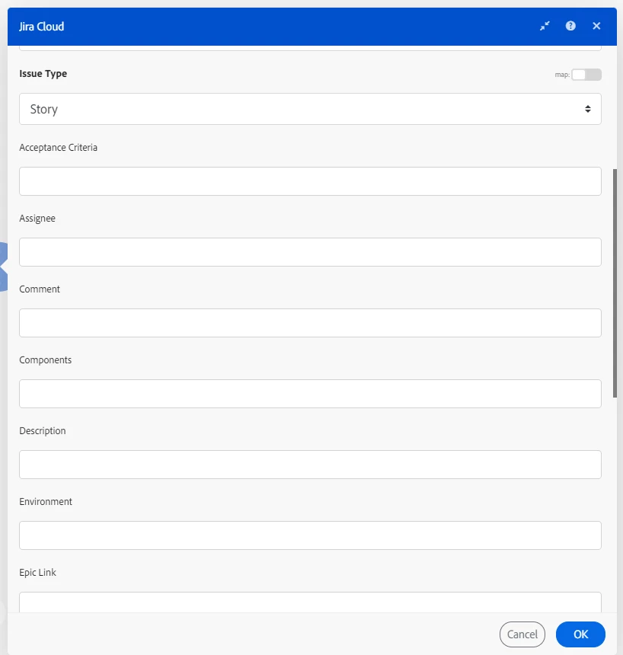Open the Issue Type dropdown showing Story
Viewport: 623px width, 655px height.
coord(310,109)
